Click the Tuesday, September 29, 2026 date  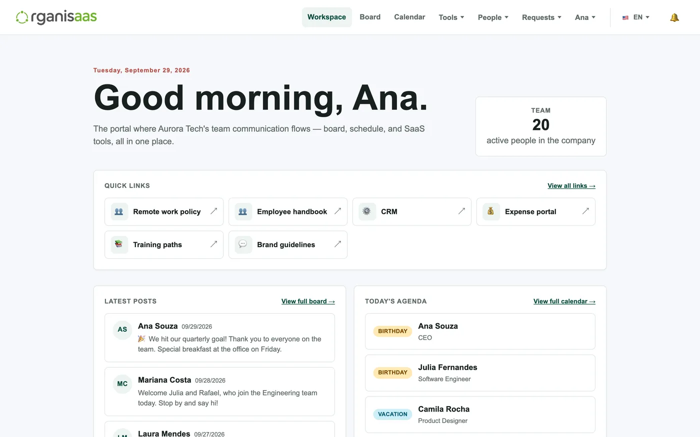point(141,70)
